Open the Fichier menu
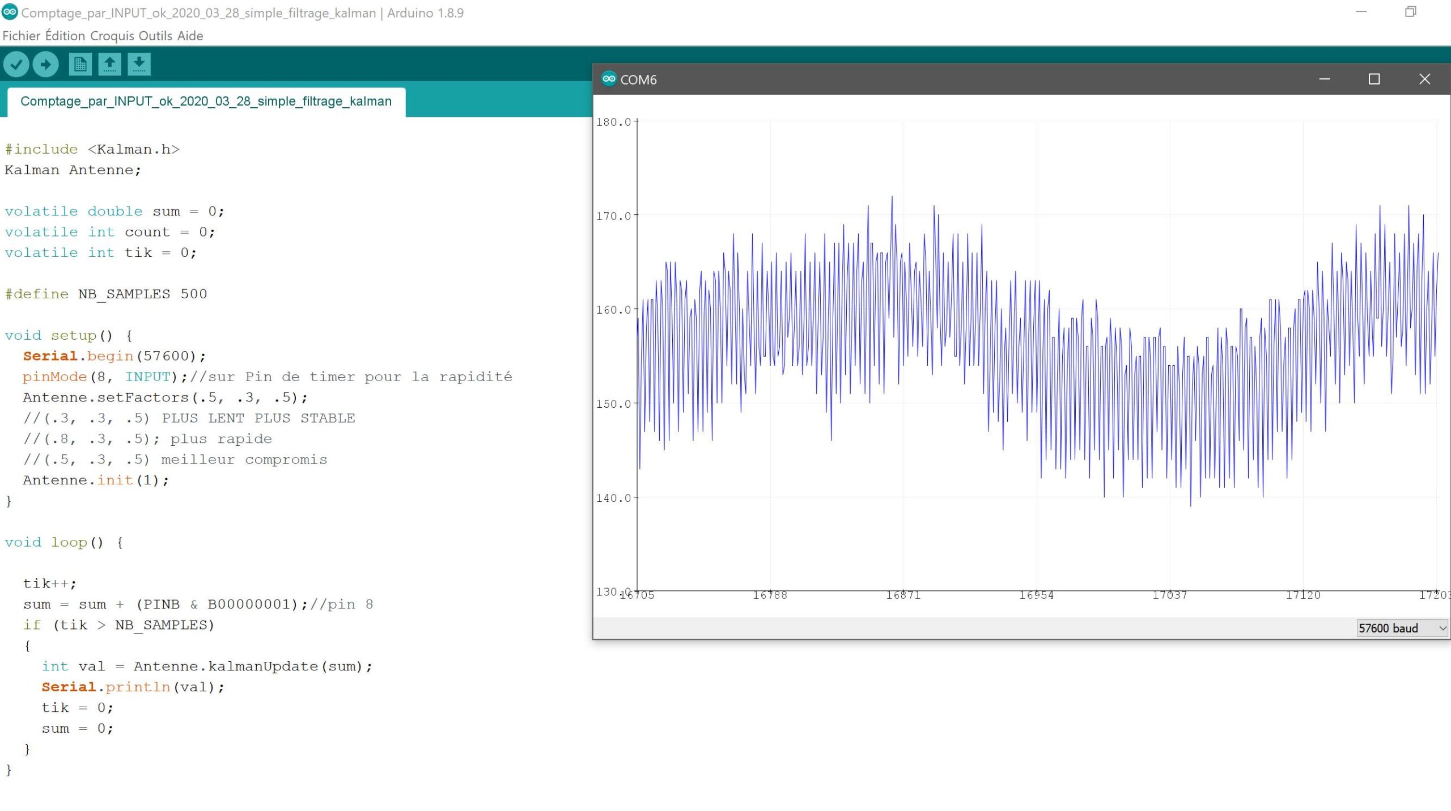This screenshot has width=1451, height=811. 21,36
